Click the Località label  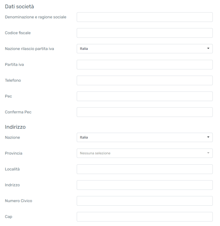[12, 169]
